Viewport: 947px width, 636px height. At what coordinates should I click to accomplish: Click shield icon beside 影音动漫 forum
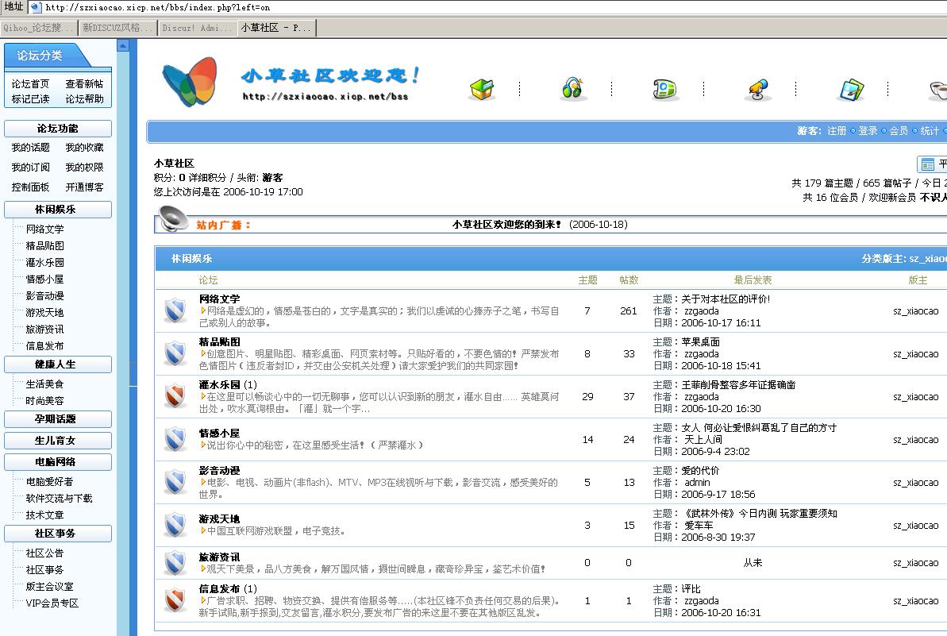(x=175, y=482)
